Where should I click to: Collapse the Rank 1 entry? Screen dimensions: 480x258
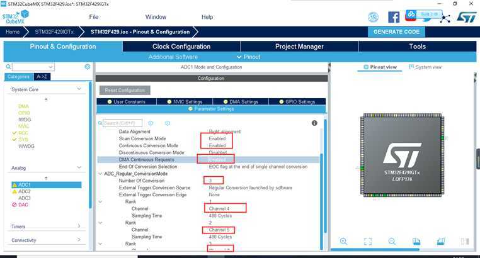(x=100, y=202)
